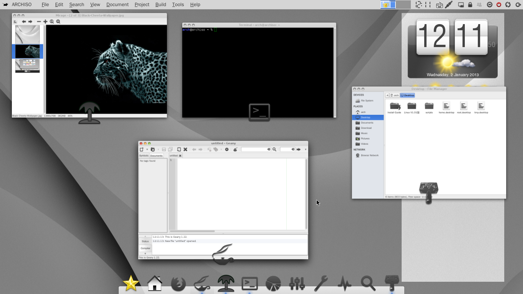Click up arrow above Status tab
Image resolution: width=523 pixels, height=294 pixels.
pyautogui.click(x=145, y=236)
